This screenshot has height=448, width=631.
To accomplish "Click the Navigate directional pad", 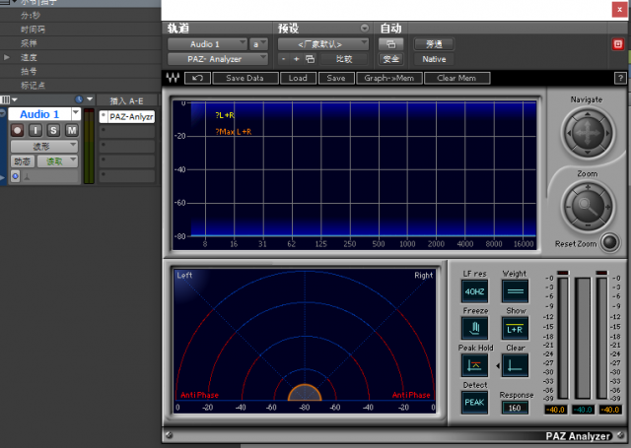I will 588,133.
